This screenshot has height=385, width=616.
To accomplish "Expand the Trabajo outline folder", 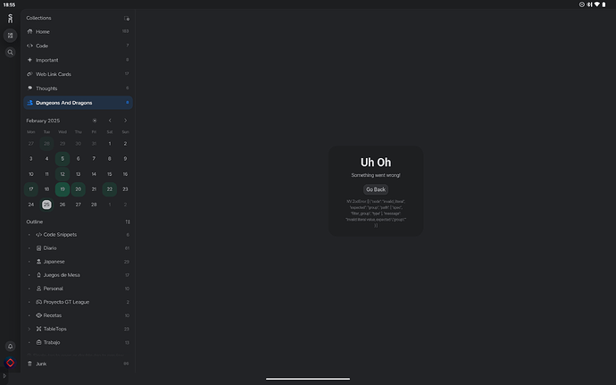I will pos(29,342).
